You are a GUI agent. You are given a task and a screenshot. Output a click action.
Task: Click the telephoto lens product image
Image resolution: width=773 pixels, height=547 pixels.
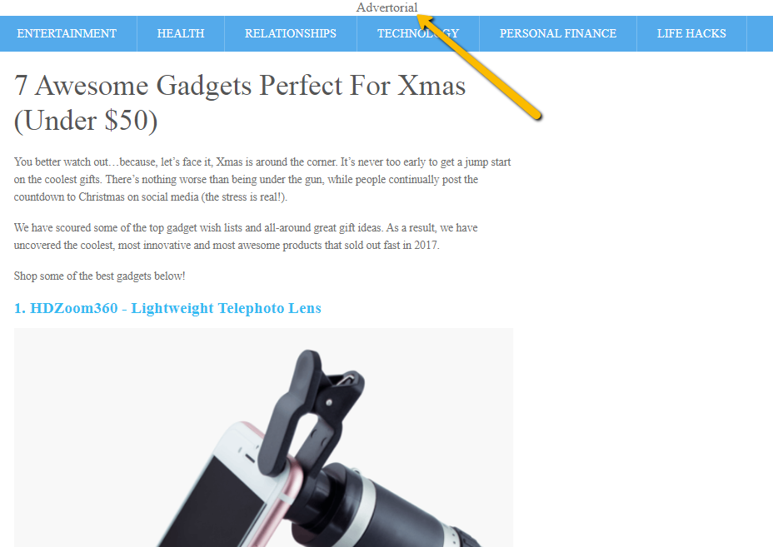(263, 438)
